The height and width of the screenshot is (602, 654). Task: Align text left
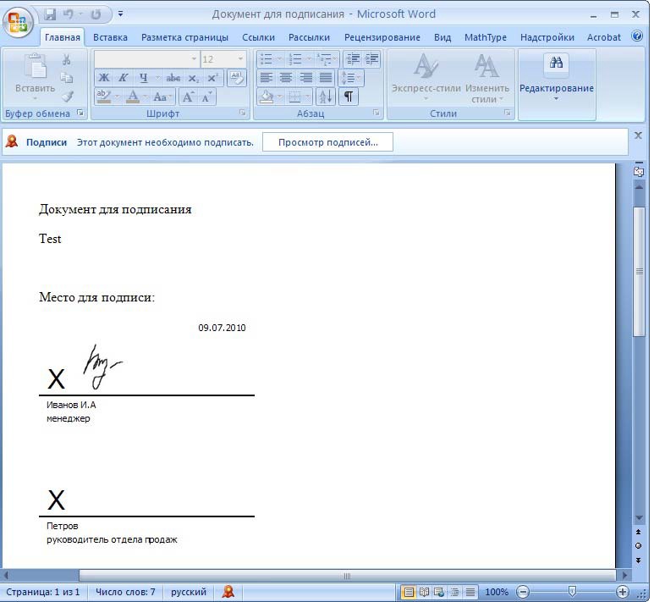coord(267,78)
